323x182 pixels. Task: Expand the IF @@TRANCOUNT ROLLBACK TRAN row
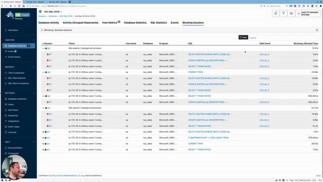pos(43,138)
